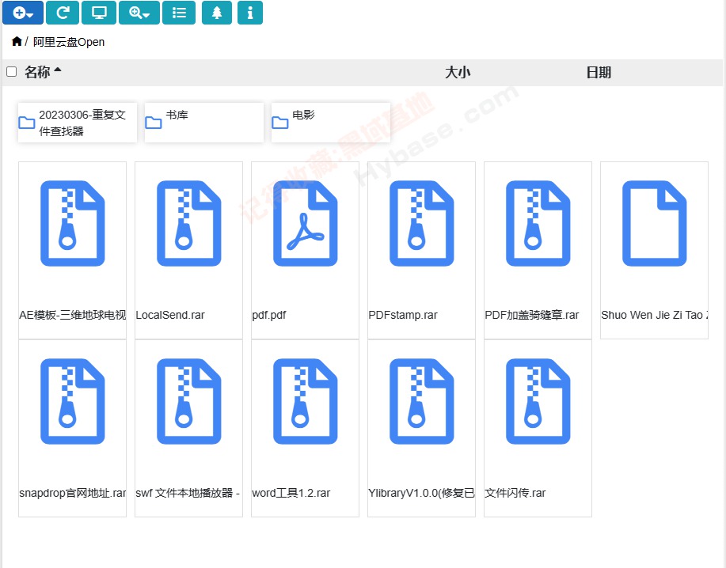This screenshot has width=726, height=568.
Task: Sort by 日期 column header
Action: [599, 73]
